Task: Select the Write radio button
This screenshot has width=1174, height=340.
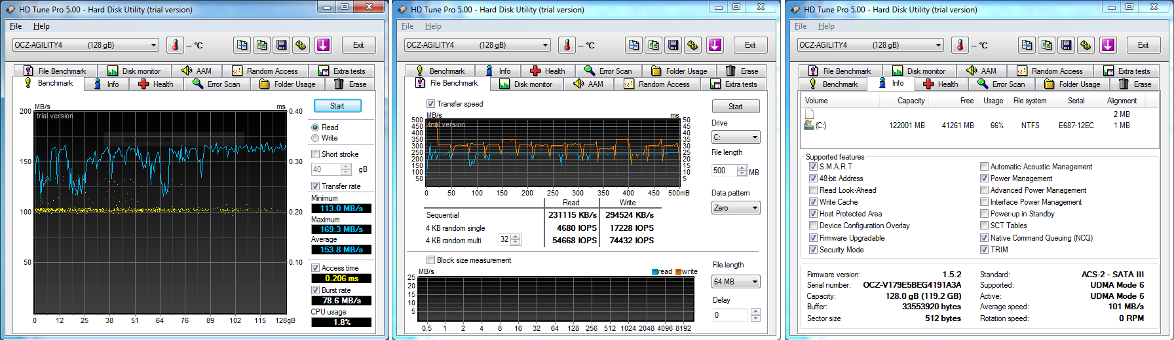Action: (316, 138)
